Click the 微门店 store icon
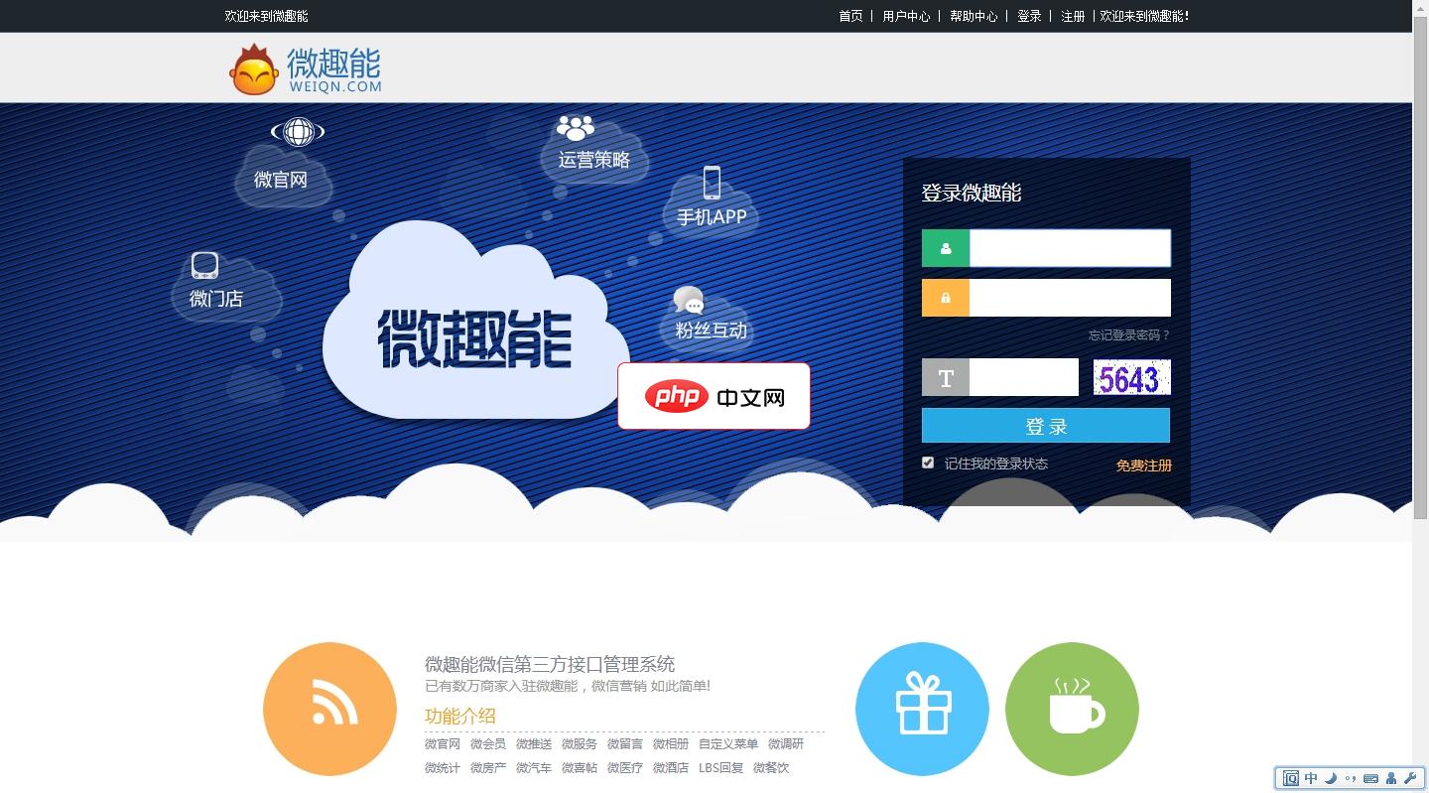1429x793 pixels. [x=204, y=266]
